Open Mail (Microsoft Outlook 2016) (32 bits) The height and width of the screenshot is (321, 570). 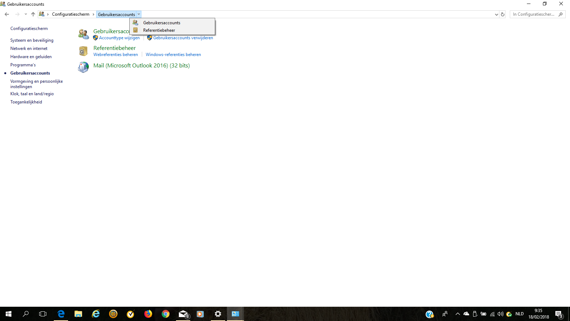pyautogui.click(x=141, y=65)
